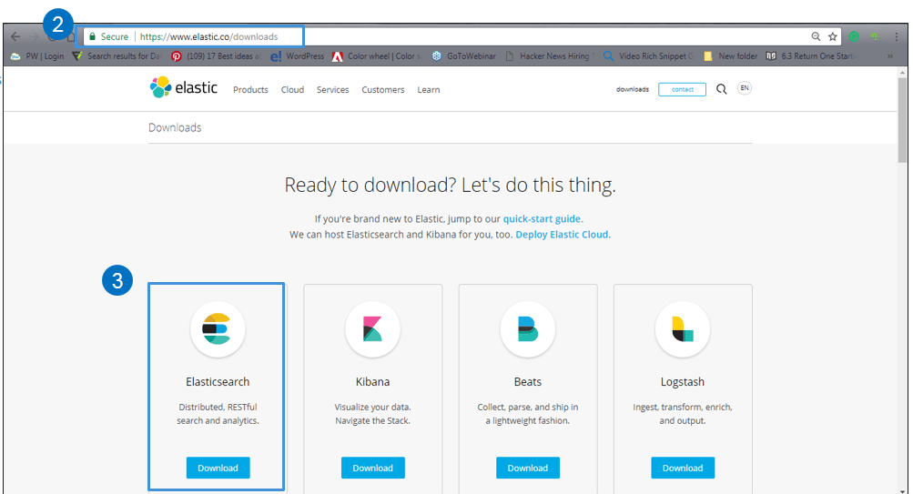
Task: Click the Kibana product icon
Action: click(372, 328)
